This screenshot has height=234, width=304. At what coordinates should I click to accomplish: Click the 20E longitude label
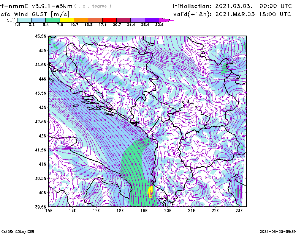coord(168,211)
